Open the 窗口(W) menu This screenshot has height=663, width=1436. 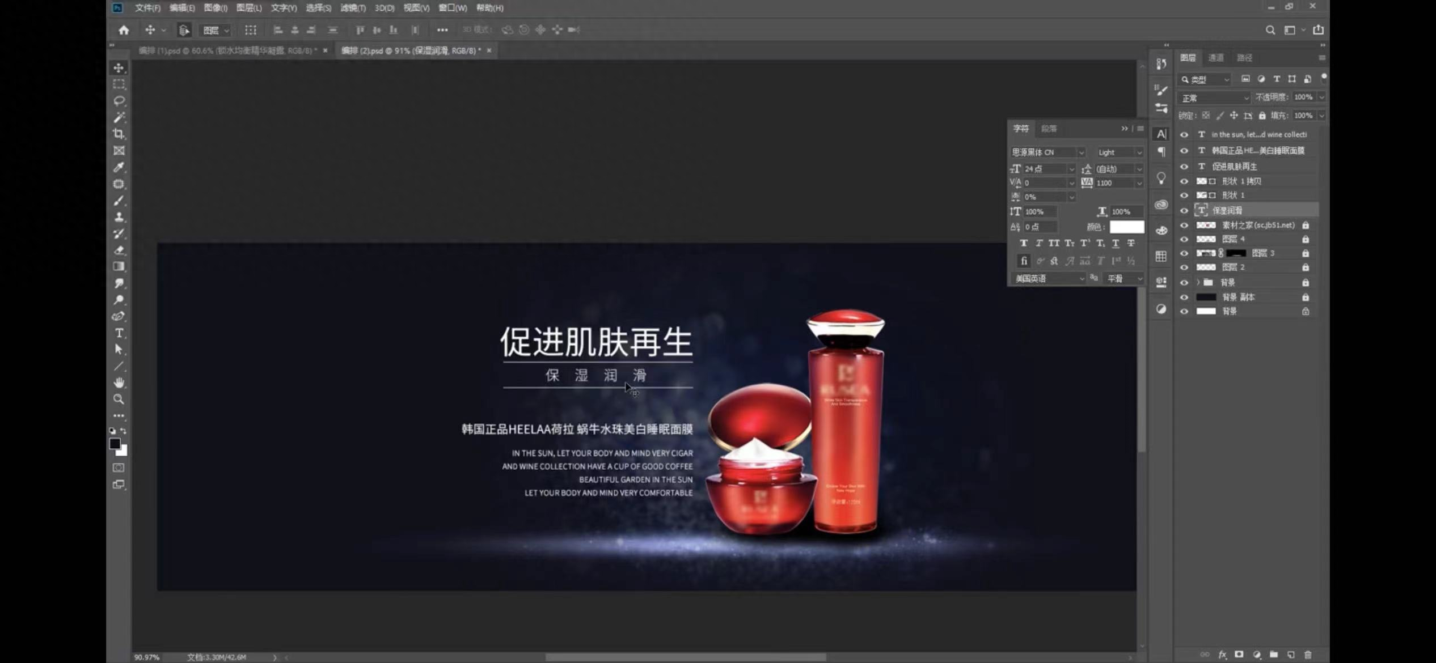453,8
